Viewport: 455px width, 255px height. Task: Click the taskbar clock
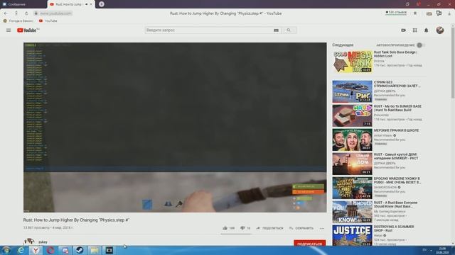click(x=442, y=250)
